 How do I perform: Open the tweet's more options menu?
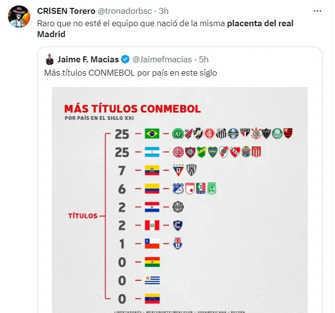tap(316, 11)
